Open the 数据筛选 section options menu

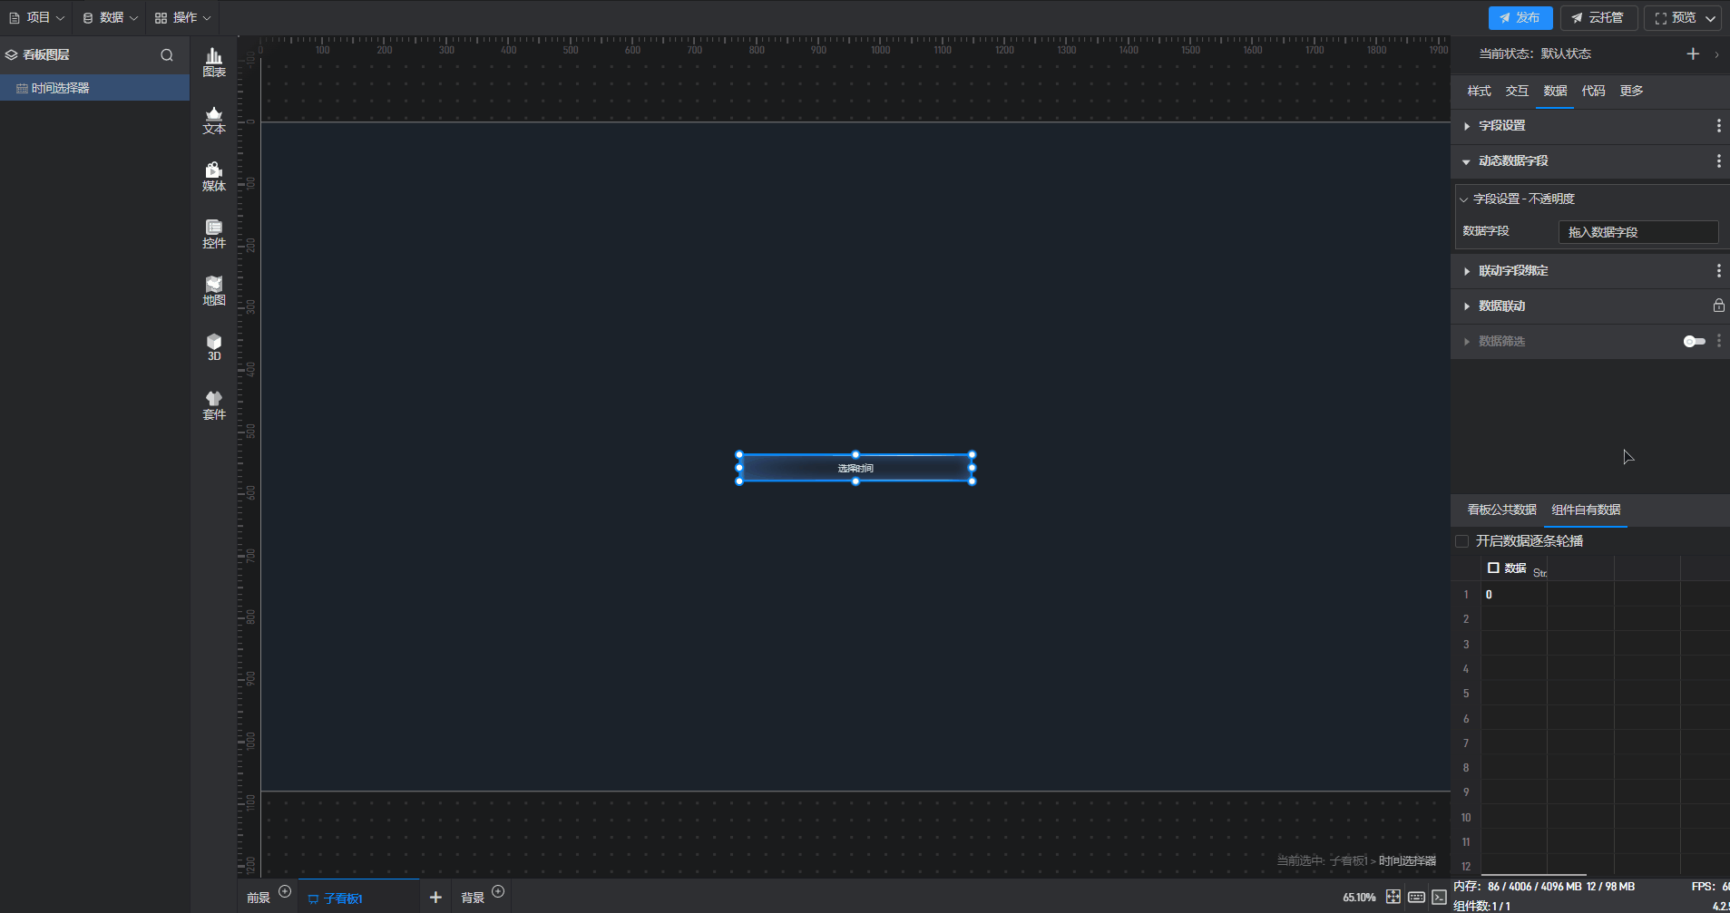click(1718, 341)
